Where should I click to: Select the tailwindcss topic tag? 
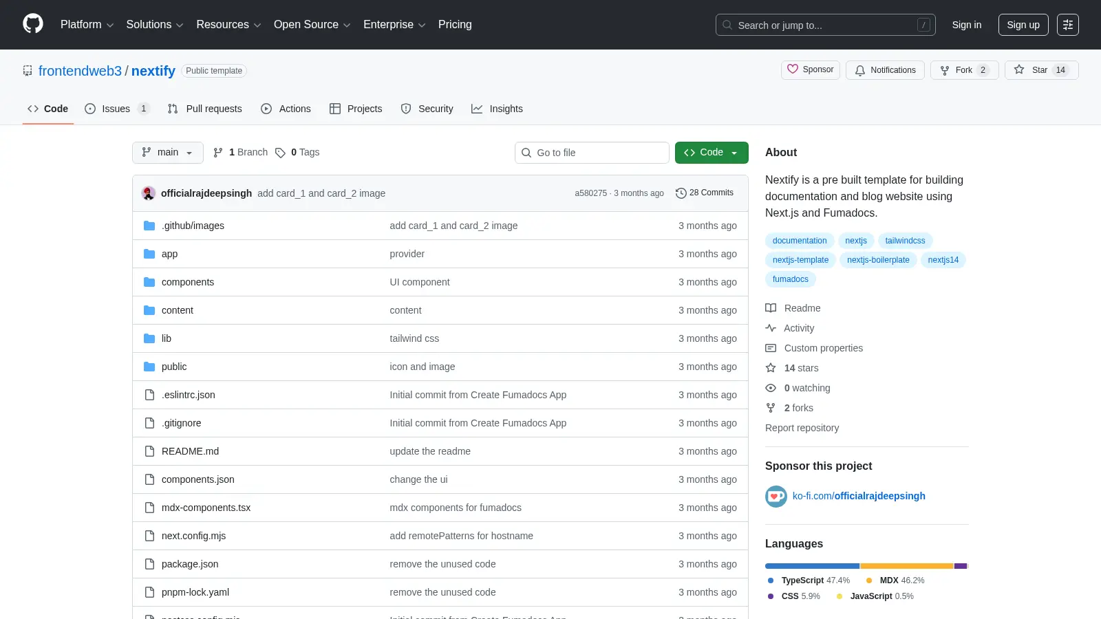905,241
